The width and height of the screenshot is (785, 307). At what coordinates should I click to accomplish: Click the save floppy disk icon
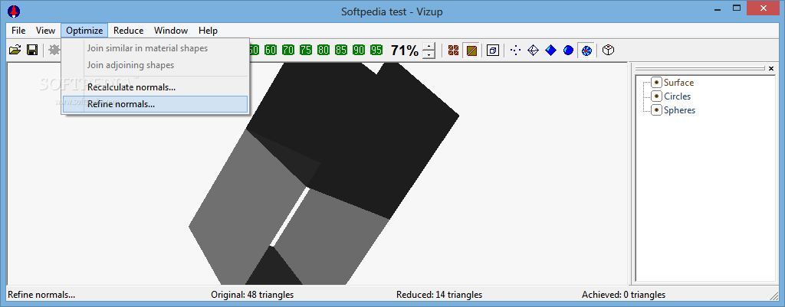click(x=32, y=50)
